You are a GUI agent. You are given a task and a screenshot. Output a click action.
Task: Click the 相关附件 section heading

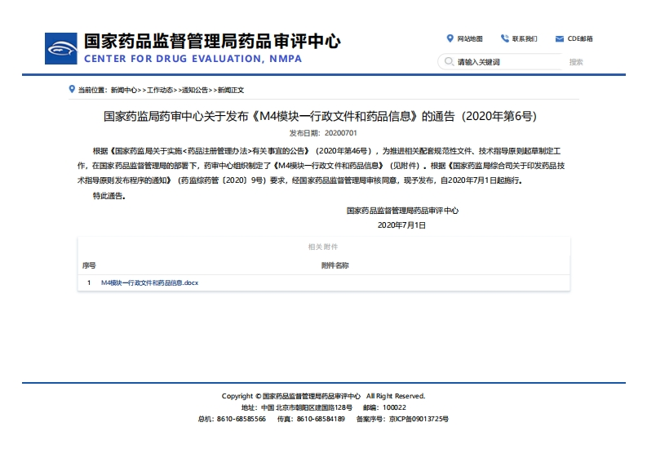(x=323, y=247)
